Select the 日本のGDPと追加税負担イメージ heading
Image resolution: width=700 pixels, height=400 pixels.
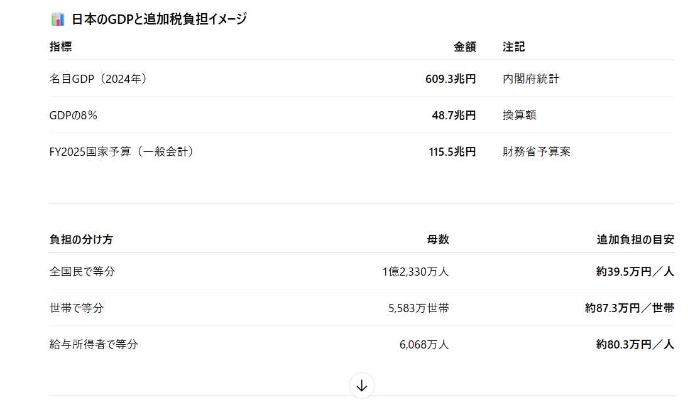point(160,19)
